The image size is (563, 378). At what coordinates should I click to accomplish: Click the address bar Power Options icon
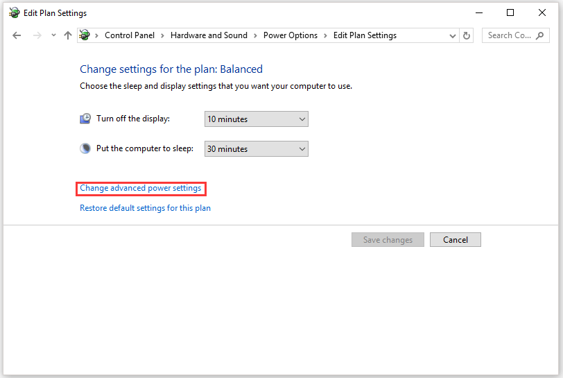pyautogui.click(x=85, y=35)
